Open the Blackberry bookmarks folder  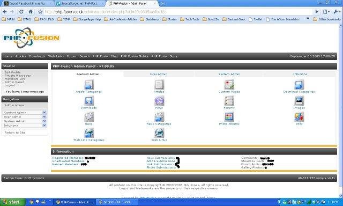(150, 19)
